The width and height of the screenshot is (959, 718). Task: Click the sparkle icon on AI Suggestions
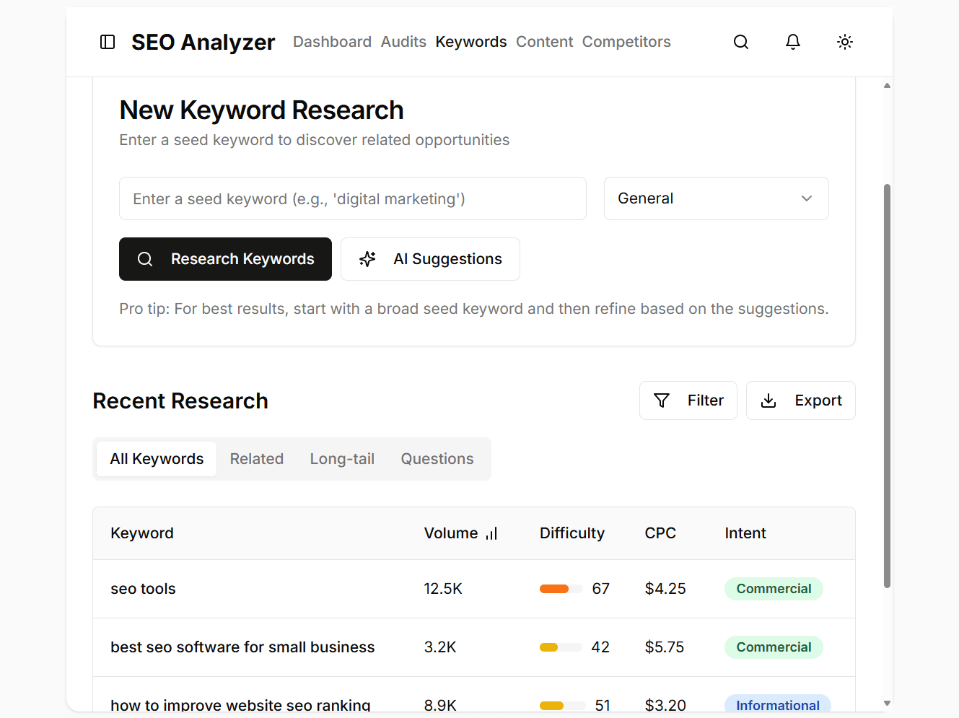click(x=368, y=259)
